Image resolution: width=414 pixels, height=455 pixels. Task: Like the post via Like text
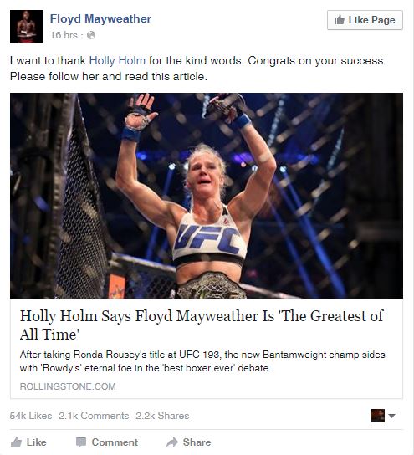tap(36, 442)
